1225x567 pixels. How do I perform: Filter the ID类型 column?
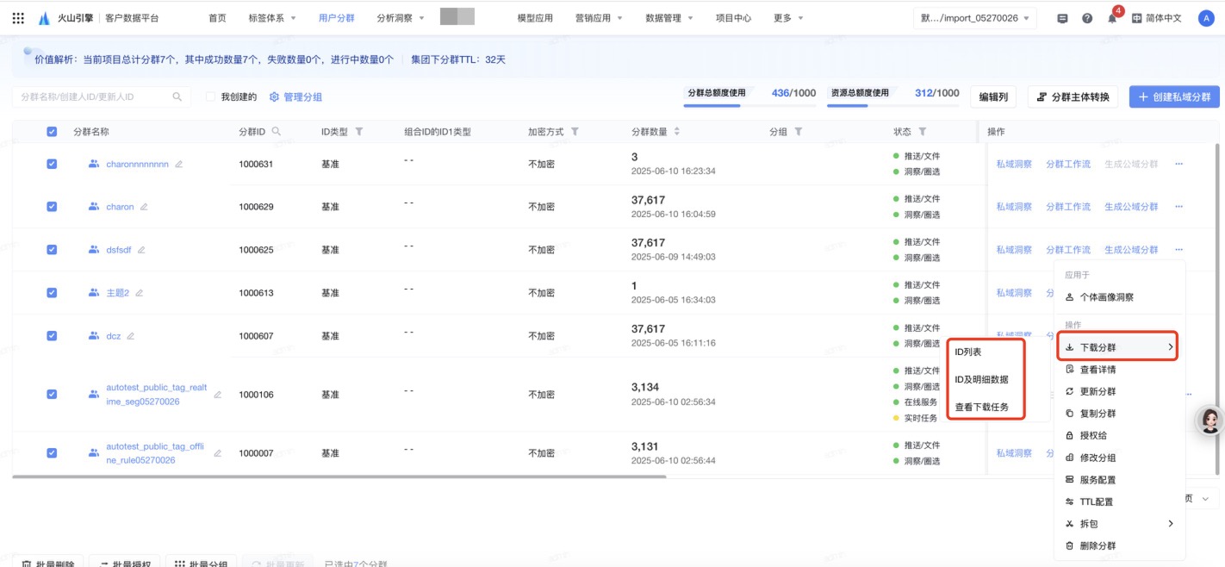(x=359, y=132)
